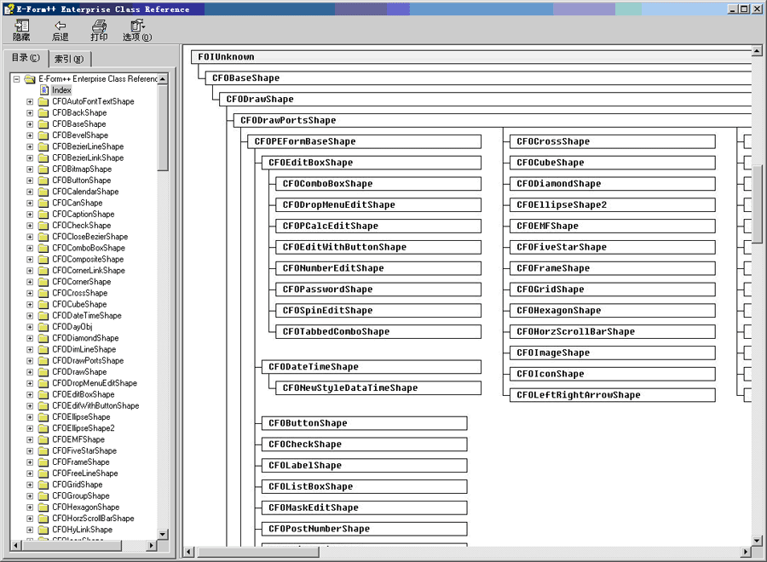Viewport: 767px width, 562px height.
Task: Collapse the E-Form++ Enterprise Class Reference root
Action: click(16, 79)
